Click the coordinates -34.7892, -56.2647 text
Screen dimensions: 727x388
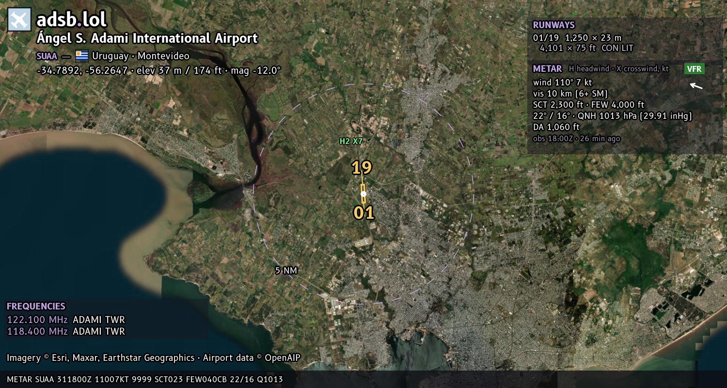coord(83,70)
